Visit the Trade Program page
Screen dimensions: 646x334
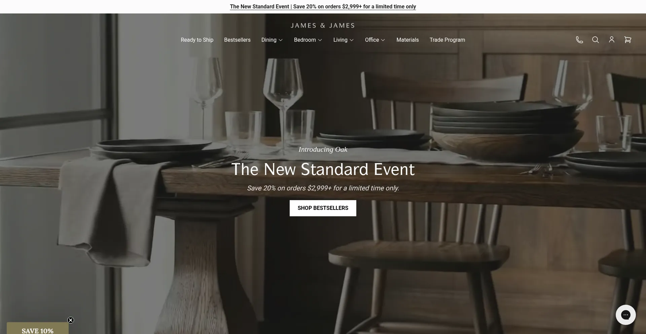(x=447, y=40)
